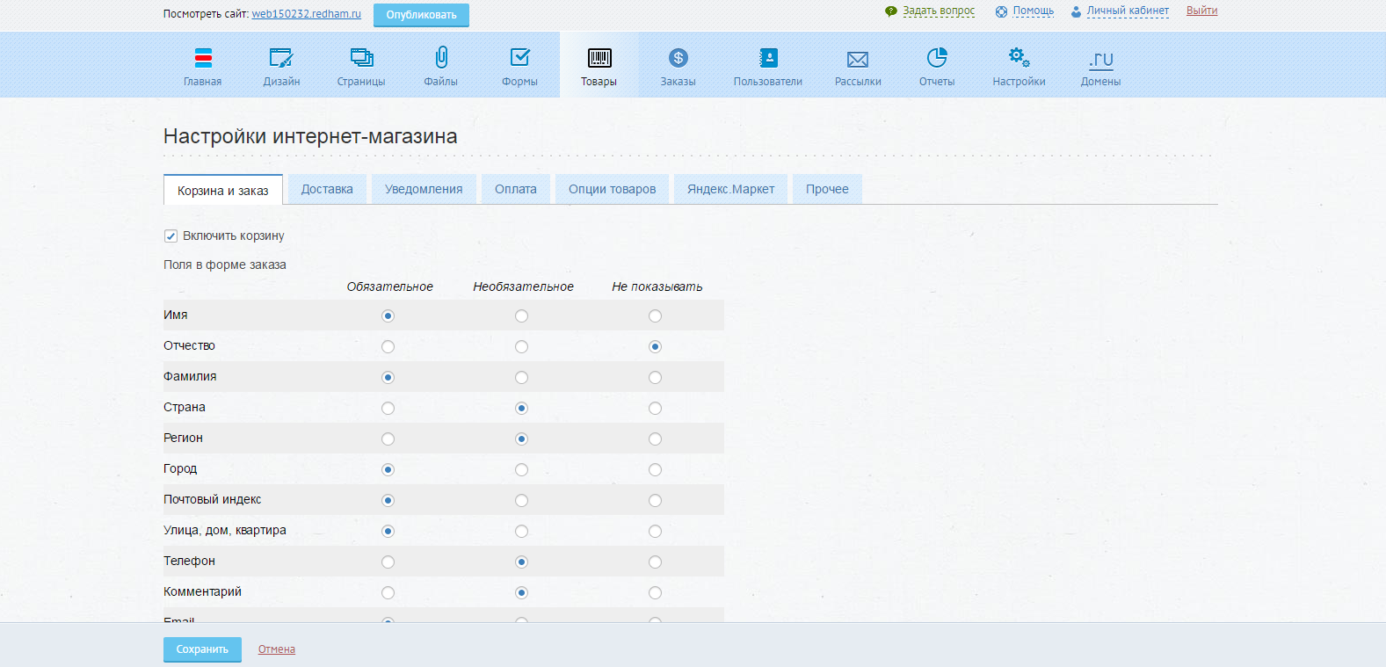This screenshot has height=667, width=1386.
Task: Click the Не показывать column header
Action: (x=657, y=286)
